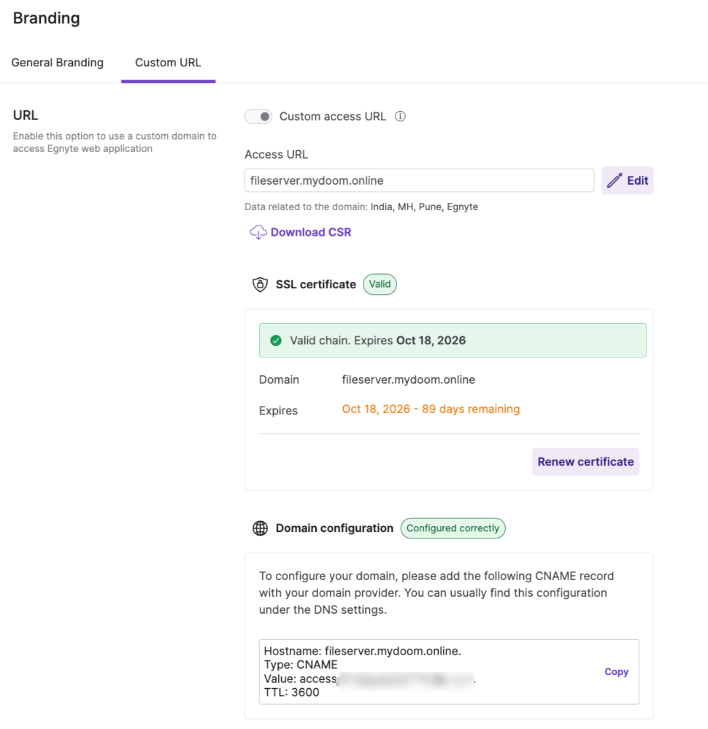Click the Edit button for Access URL

click(627, 180)
